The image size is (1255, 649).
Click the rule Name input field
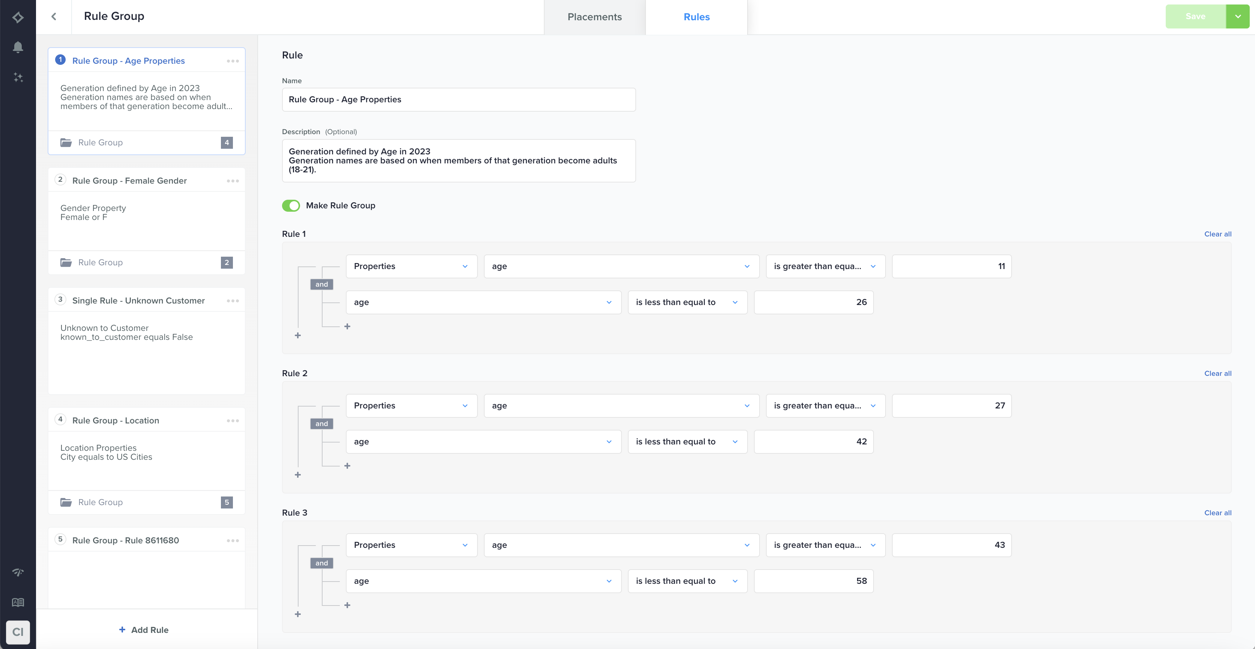458,99
